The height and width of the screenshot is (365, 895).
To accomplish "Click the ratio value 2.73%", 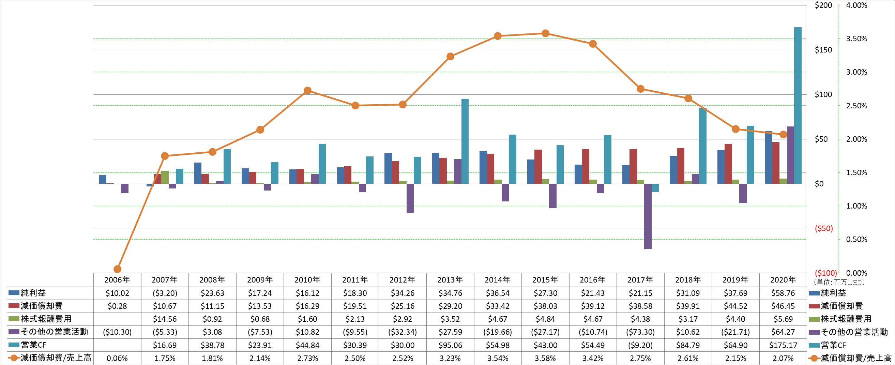I will click(x=307, y=358).
